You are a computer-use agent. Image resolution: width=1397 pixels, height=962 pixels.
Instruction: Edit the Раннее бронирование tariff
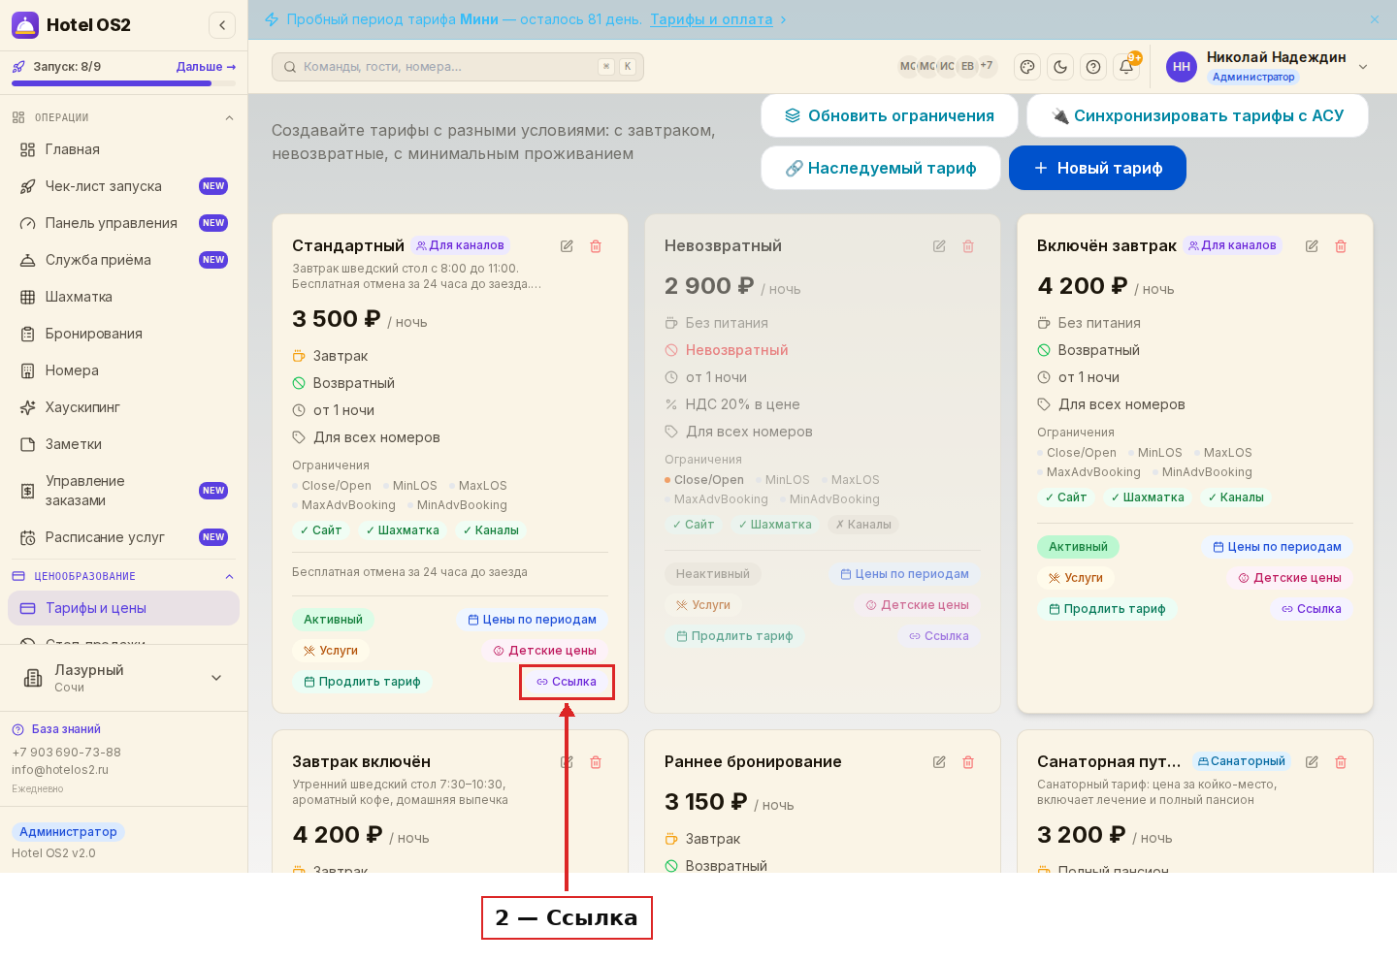939,762
